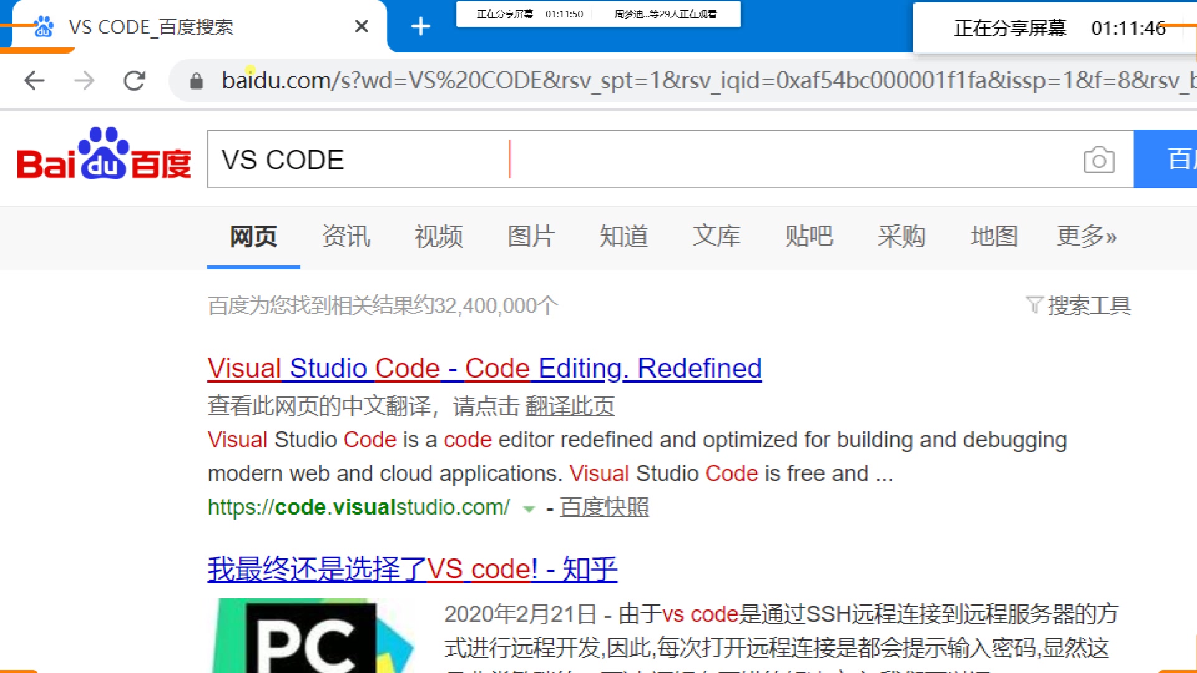Open the 文库 tab

click(716, 237)
